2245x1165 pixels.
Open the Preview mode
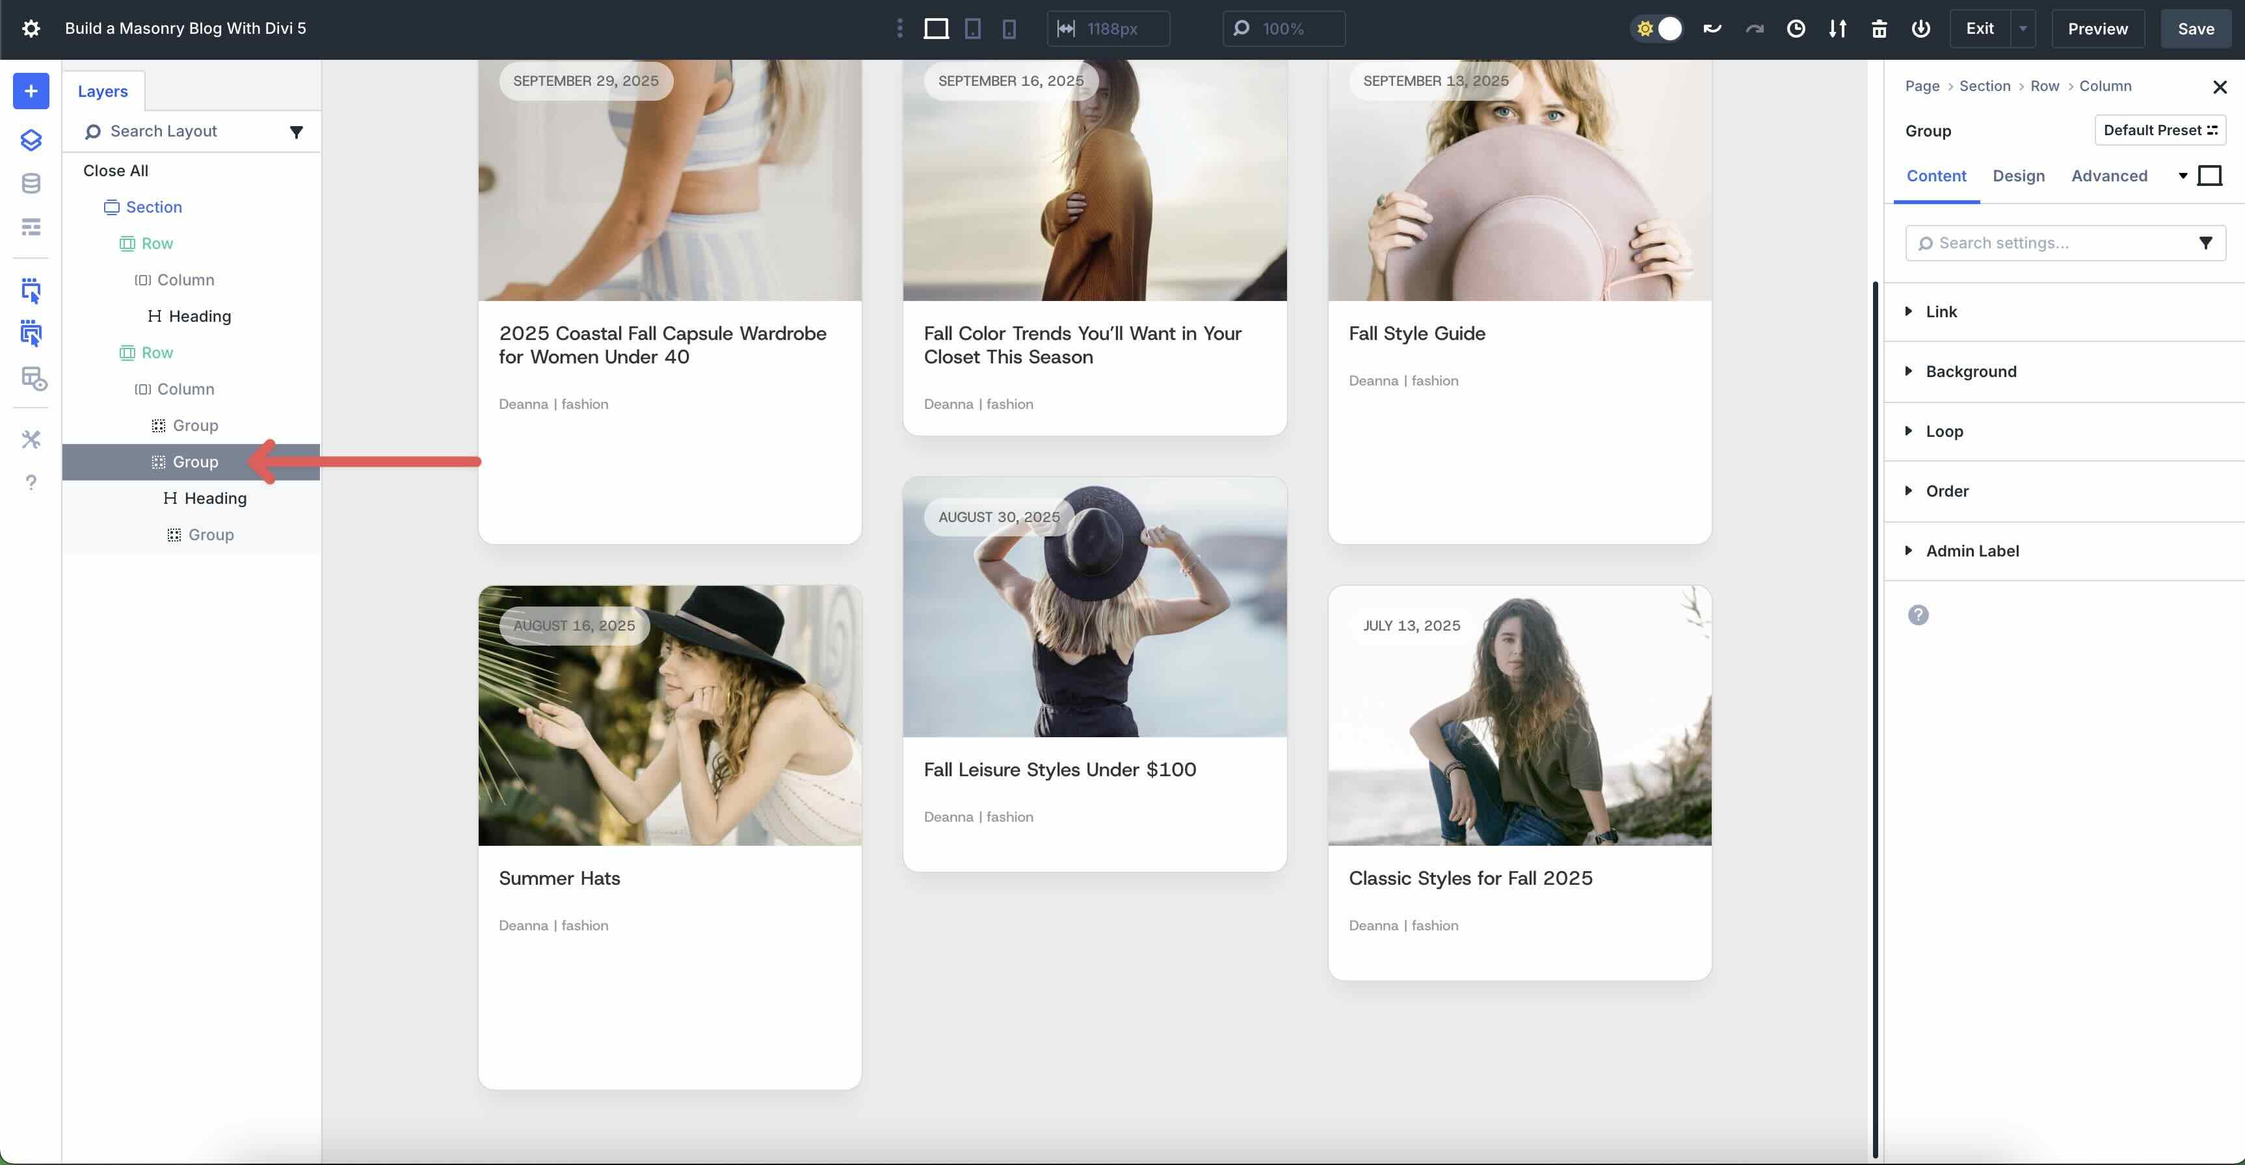[x=2097, y=28]
